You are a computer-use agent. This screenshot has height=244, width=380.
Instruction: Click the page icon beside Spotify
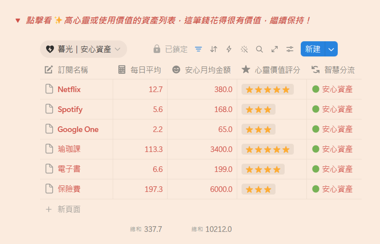49,109
